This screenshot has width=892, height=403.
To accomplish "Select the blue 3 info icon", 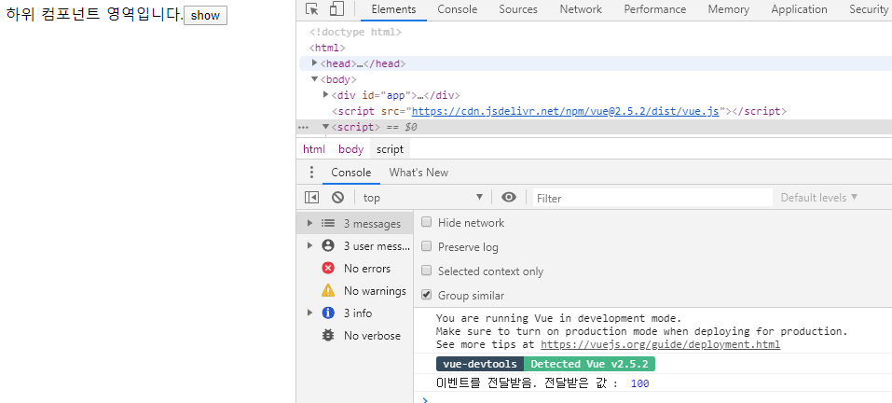I will coord(328,313).
